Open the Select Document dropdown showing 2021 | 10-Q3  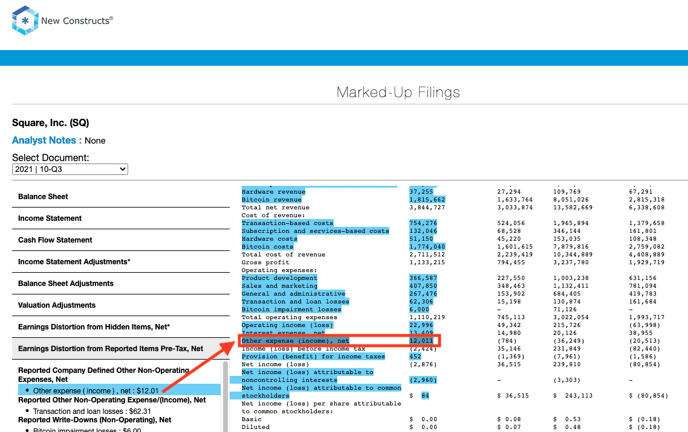pyautogui.click(x=70, y=170)
